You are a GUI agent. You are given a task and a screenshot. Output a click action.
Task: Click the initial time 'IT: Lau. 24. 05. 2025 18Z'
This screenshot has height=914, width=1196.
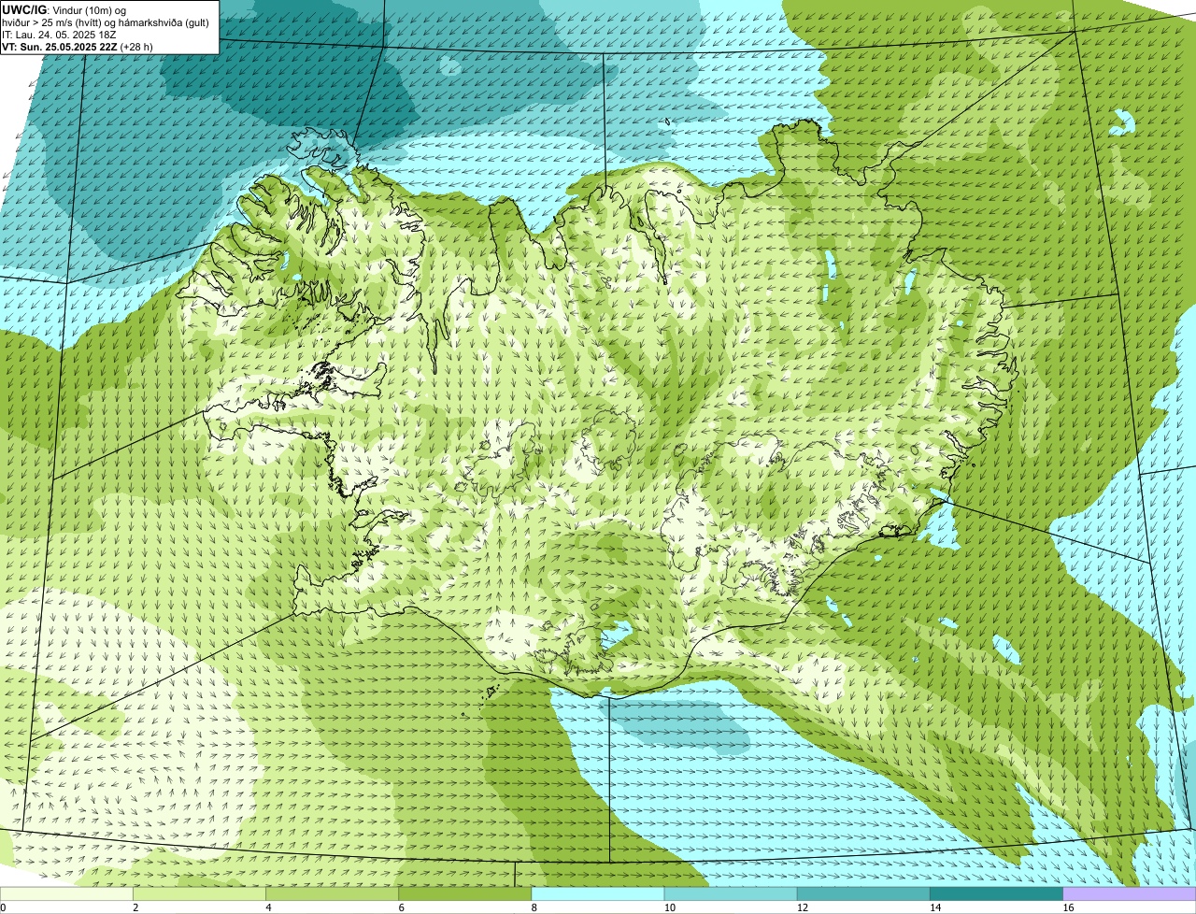point(59,35)
